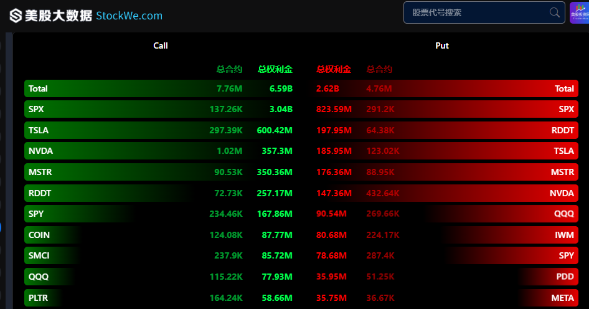Open the StockWe.com link
Viewport: 589px width, 309px height.
130,16
